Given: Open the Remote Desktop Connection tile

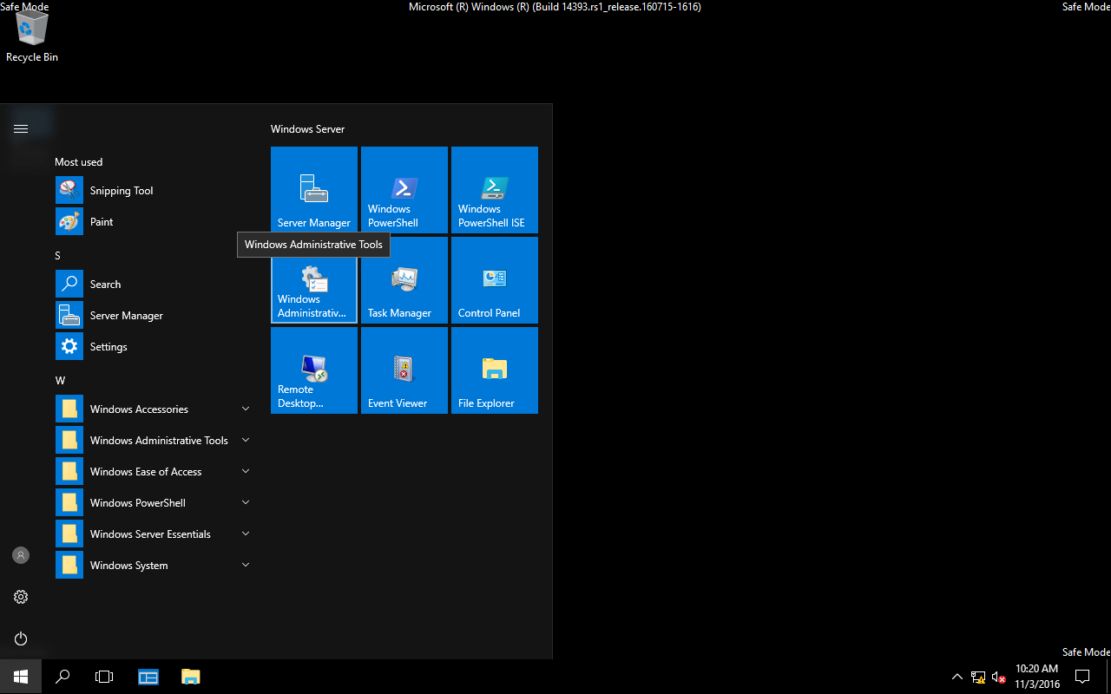Looking at the screenshot, I should [x=314, y=370].
